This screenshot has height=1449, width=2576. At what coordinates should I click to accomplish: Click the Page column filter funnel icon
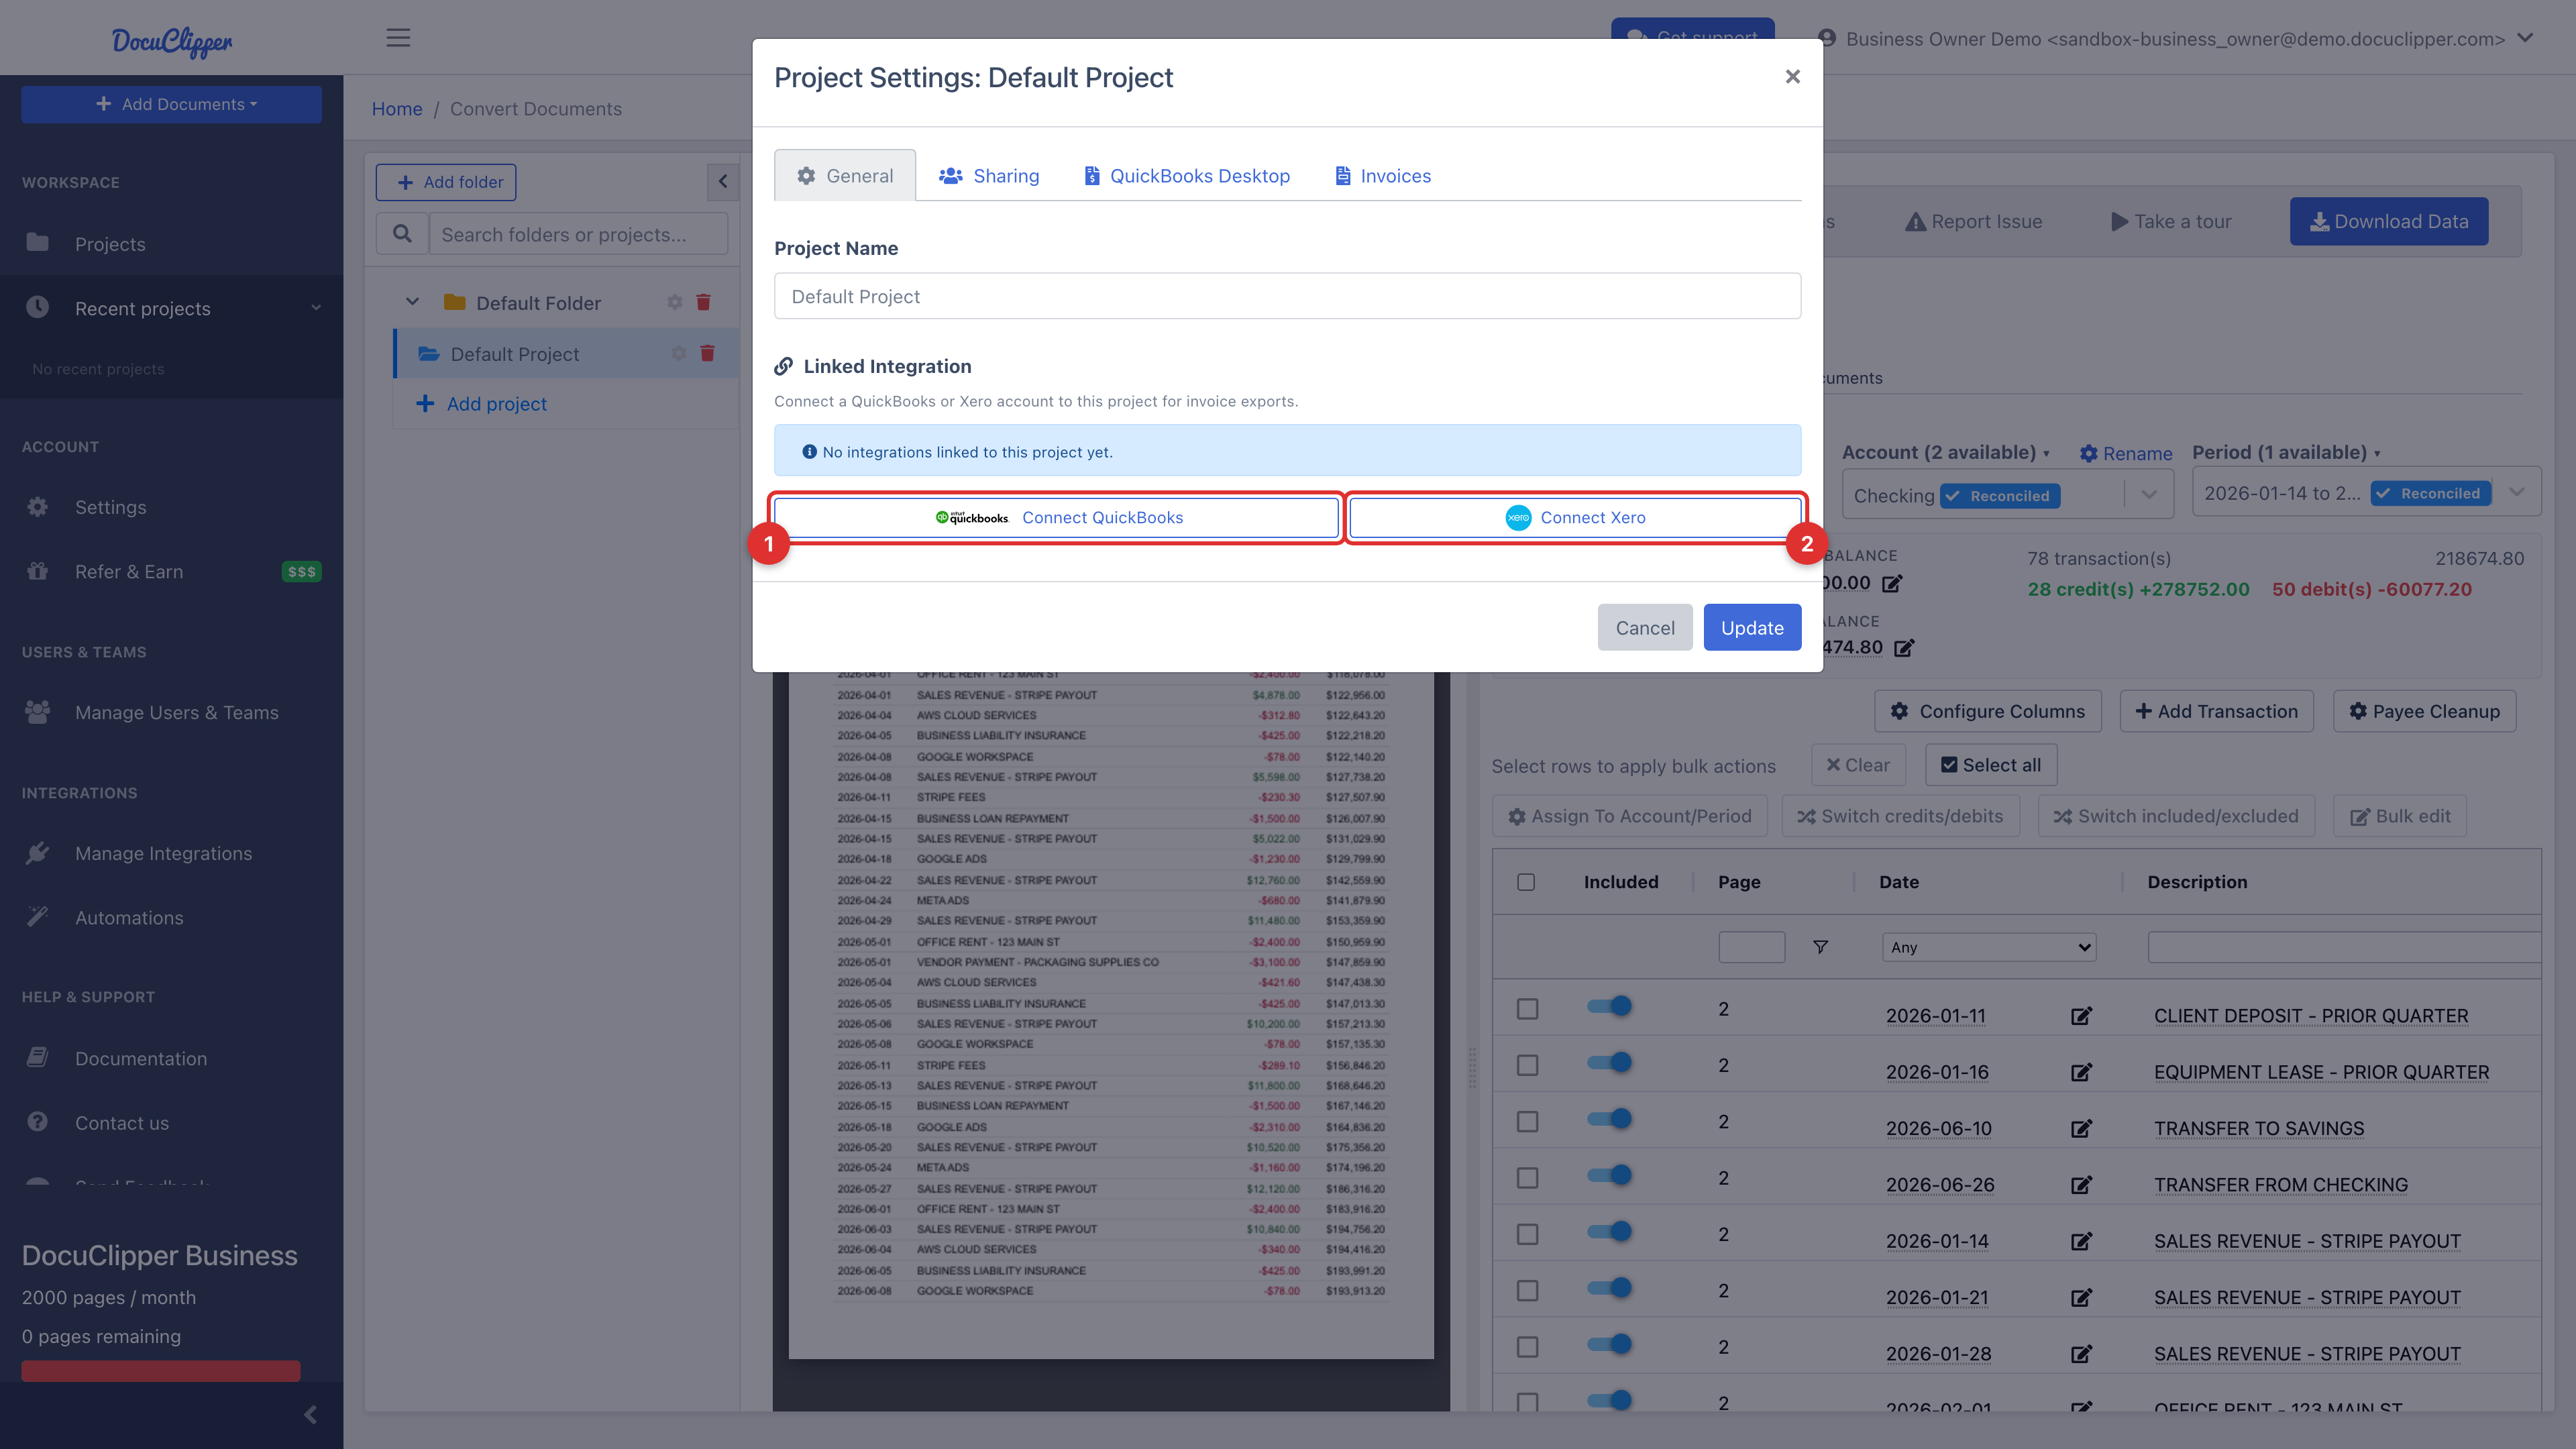(1821, 947)
